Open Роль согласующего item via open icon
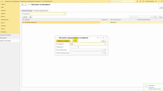Image resolution: width=163 pixels, height=91 pixels. [105, 50]
